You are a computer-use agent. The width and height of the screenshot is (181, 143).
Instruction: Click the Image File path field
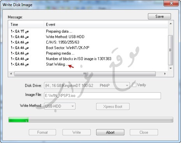point(102,96)
